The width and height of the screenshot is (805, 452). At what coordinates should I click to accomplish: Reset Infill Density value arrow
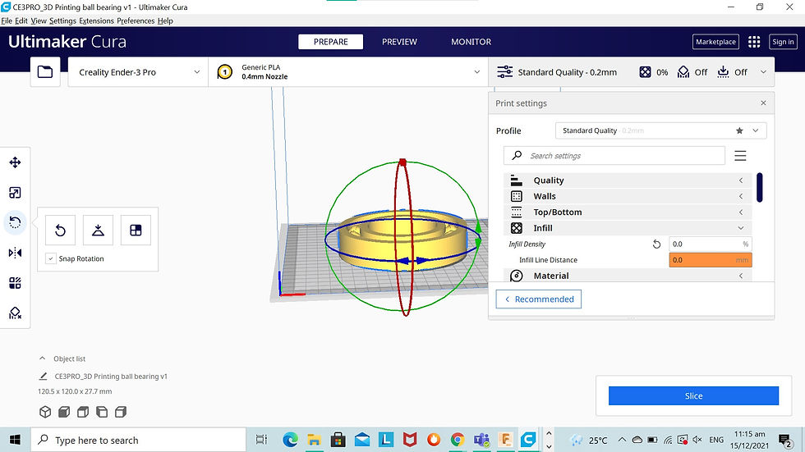tap(656, 244)
